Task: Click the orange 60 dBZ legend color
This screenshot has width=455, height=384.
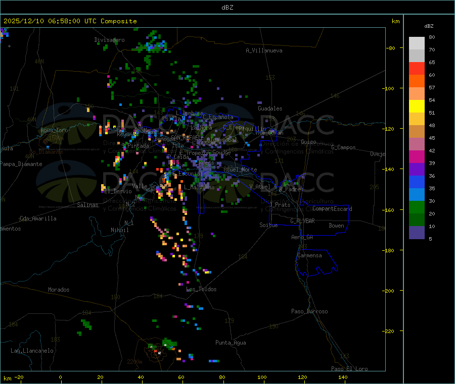Action: pos(417,81)
